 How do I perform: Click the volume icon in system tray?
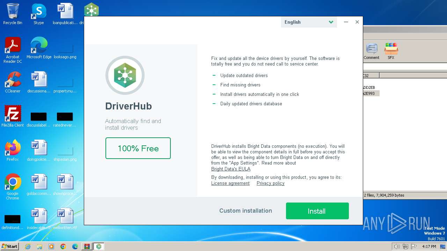coord(397,246)
